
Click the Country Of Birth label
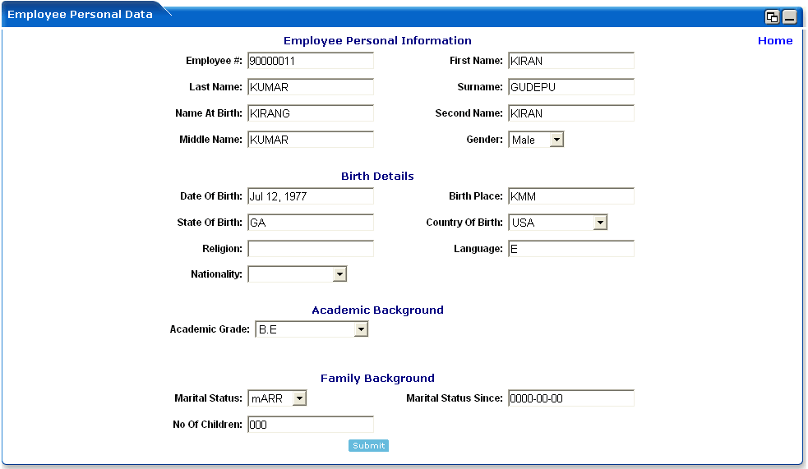(x=464, y=223)
